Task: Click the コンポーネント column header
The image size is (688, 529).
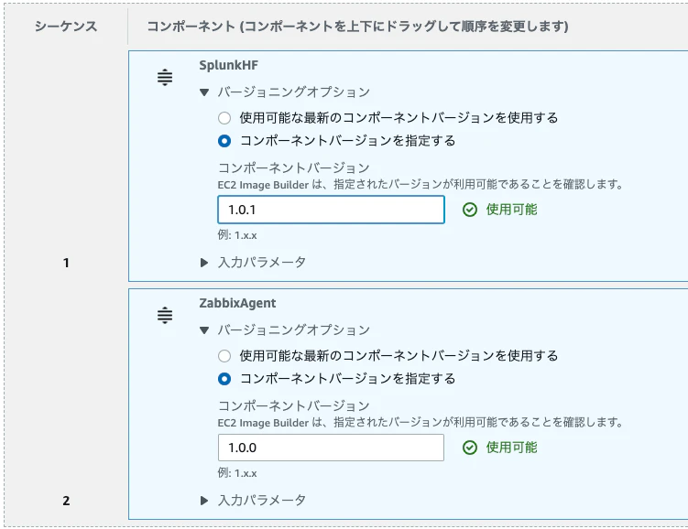Action: point(357,27)
